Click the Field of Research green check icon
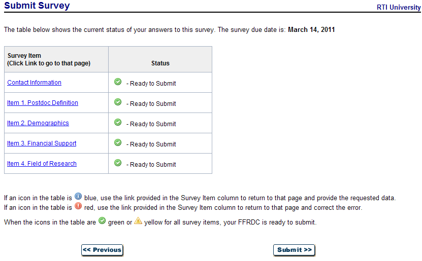The image size is (422, 261). (x=118, y=163)
